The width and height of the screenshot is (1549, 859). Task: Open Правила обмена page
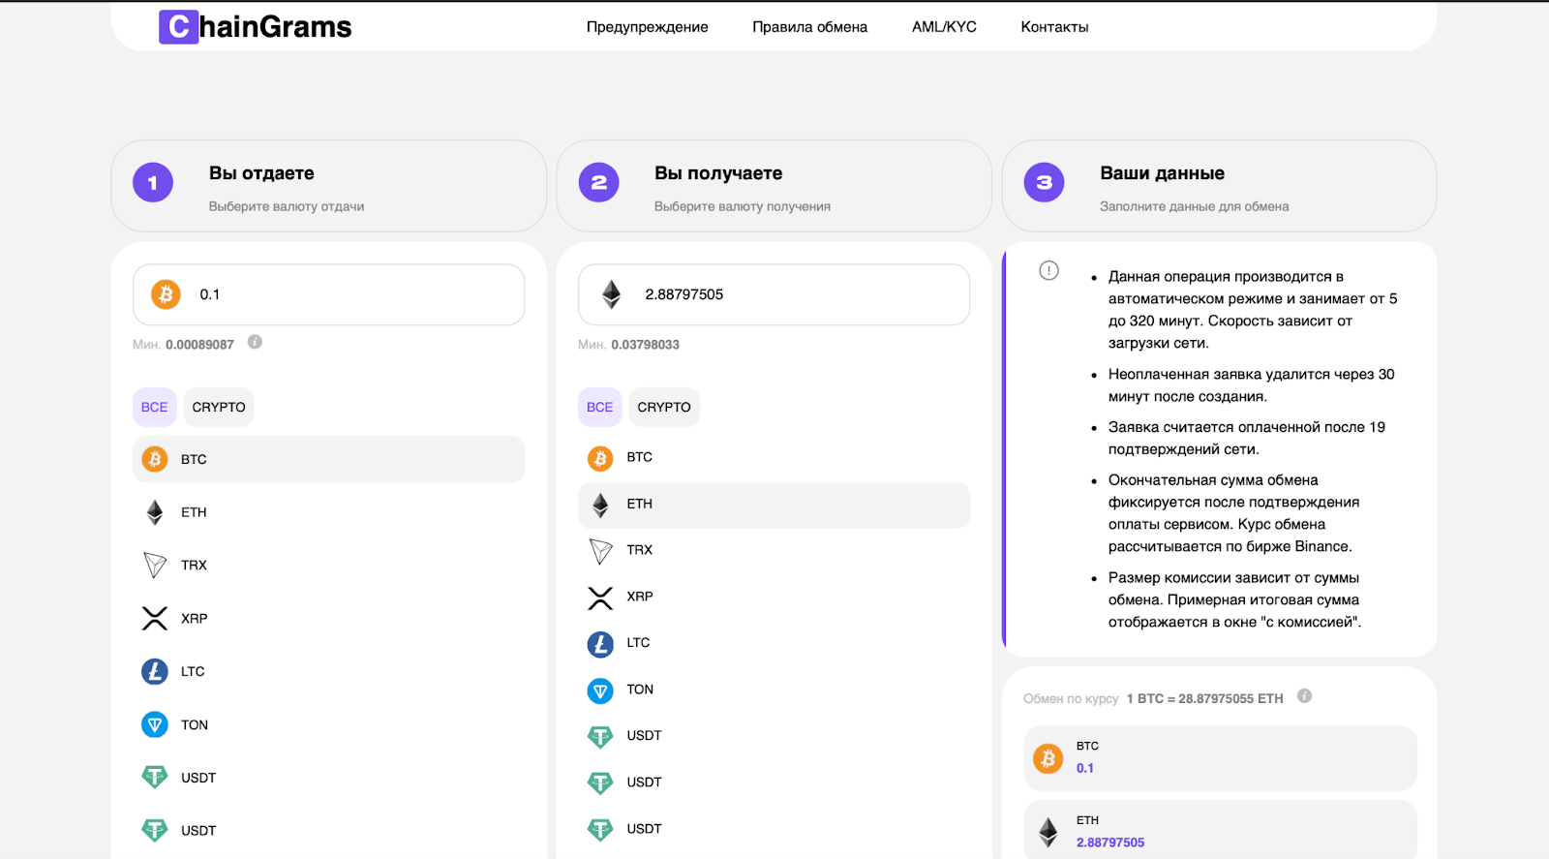click(809, 27)
